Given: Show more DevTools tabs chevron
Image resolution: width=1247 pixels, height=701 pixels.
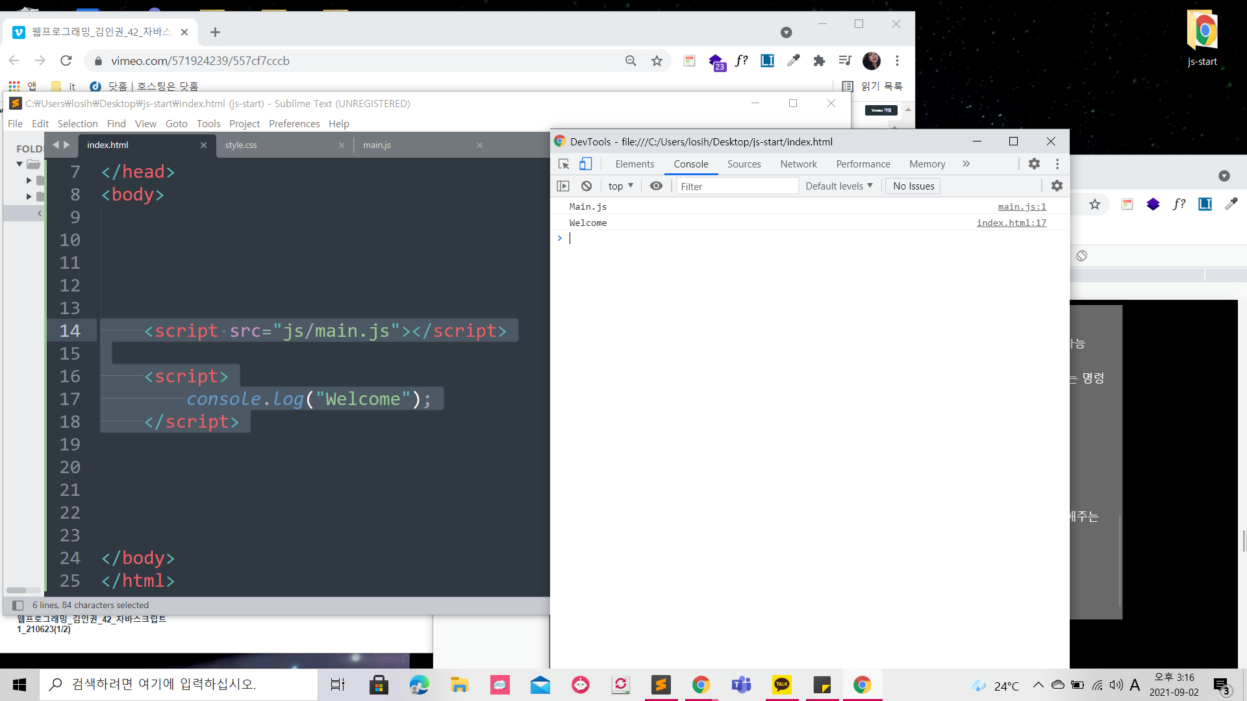Looking at the screenshot, I should (x=966, y=164).
